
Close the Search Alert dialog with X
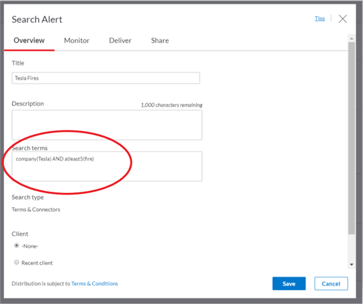click(342, 19)
